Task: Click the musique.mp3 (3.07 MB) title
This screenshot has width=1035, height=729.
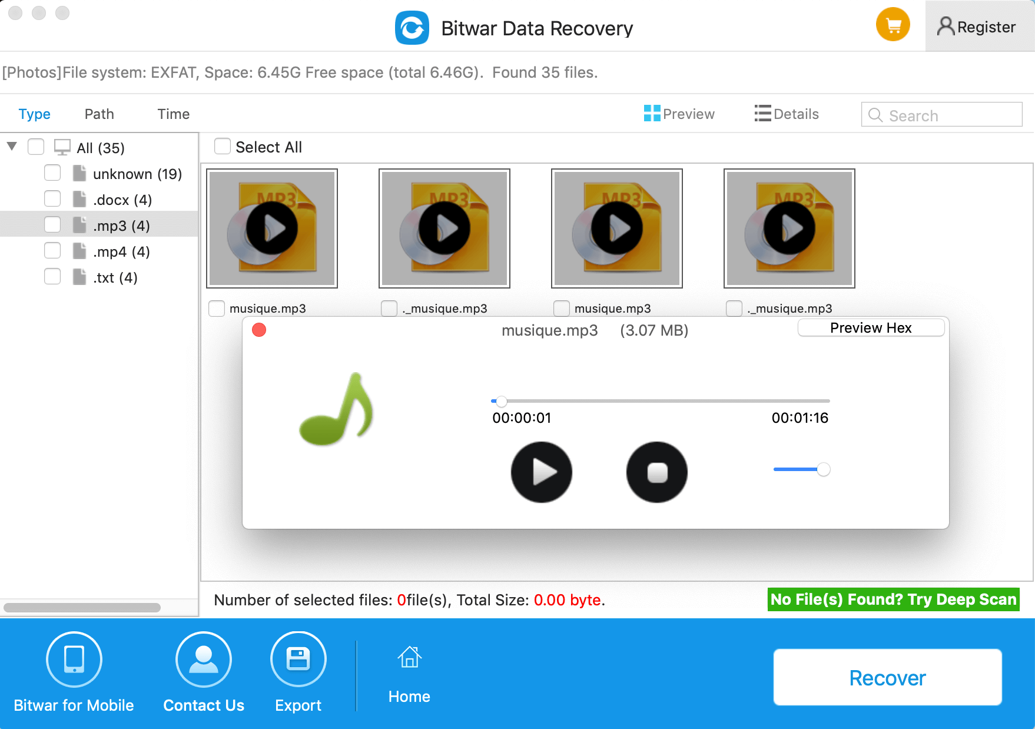Action: 595,330
